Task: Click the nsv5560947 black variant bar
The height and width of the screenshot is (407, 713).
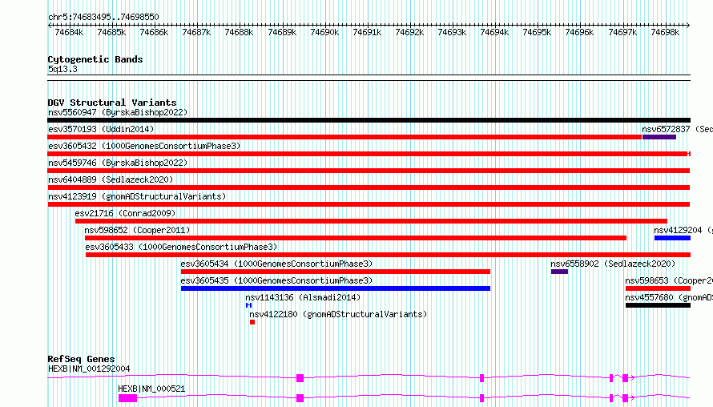Action: (x=369, y=120)
